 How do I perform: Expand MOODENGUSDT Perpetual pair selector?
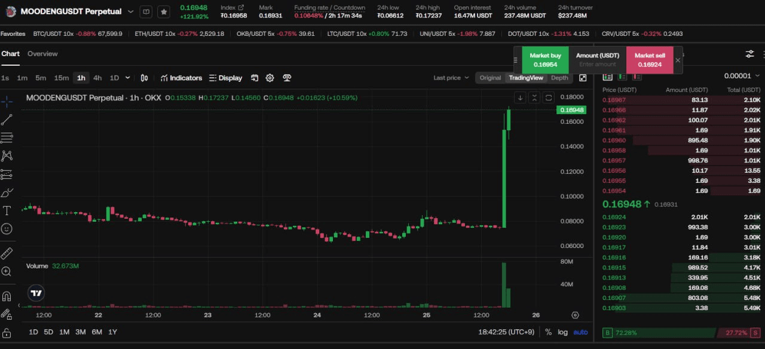131,11
